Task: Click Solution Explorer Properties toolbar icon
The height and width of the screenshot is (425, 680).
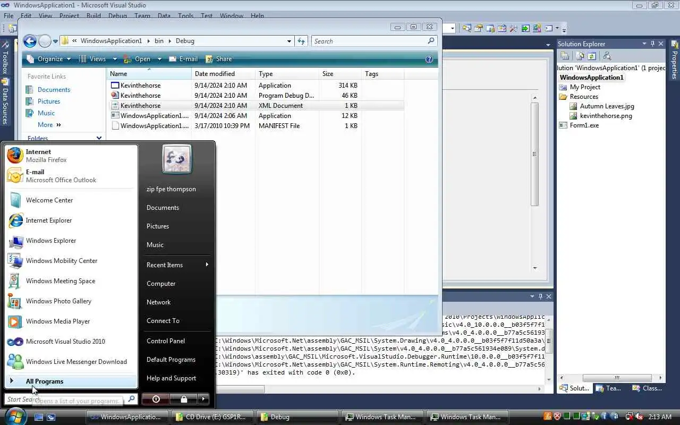Action: (565, 56)
